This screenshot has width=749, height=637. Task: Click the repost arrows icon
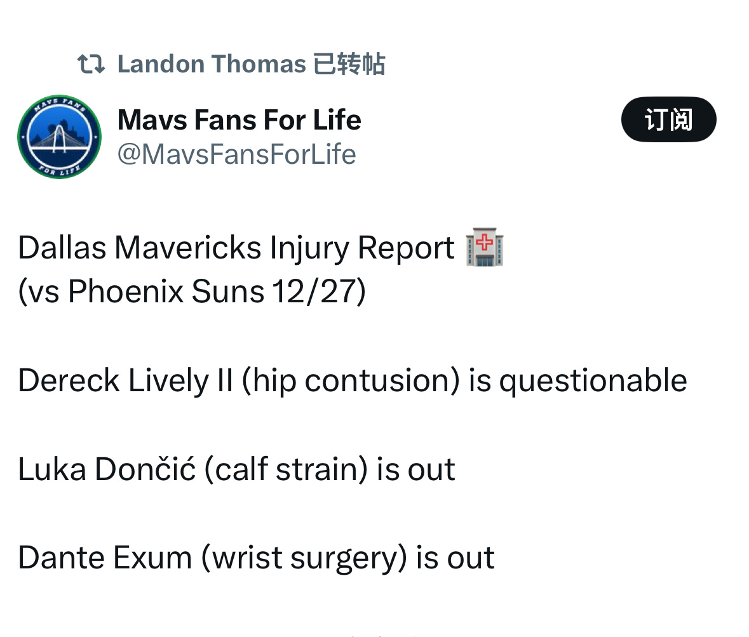click(91, 64)
